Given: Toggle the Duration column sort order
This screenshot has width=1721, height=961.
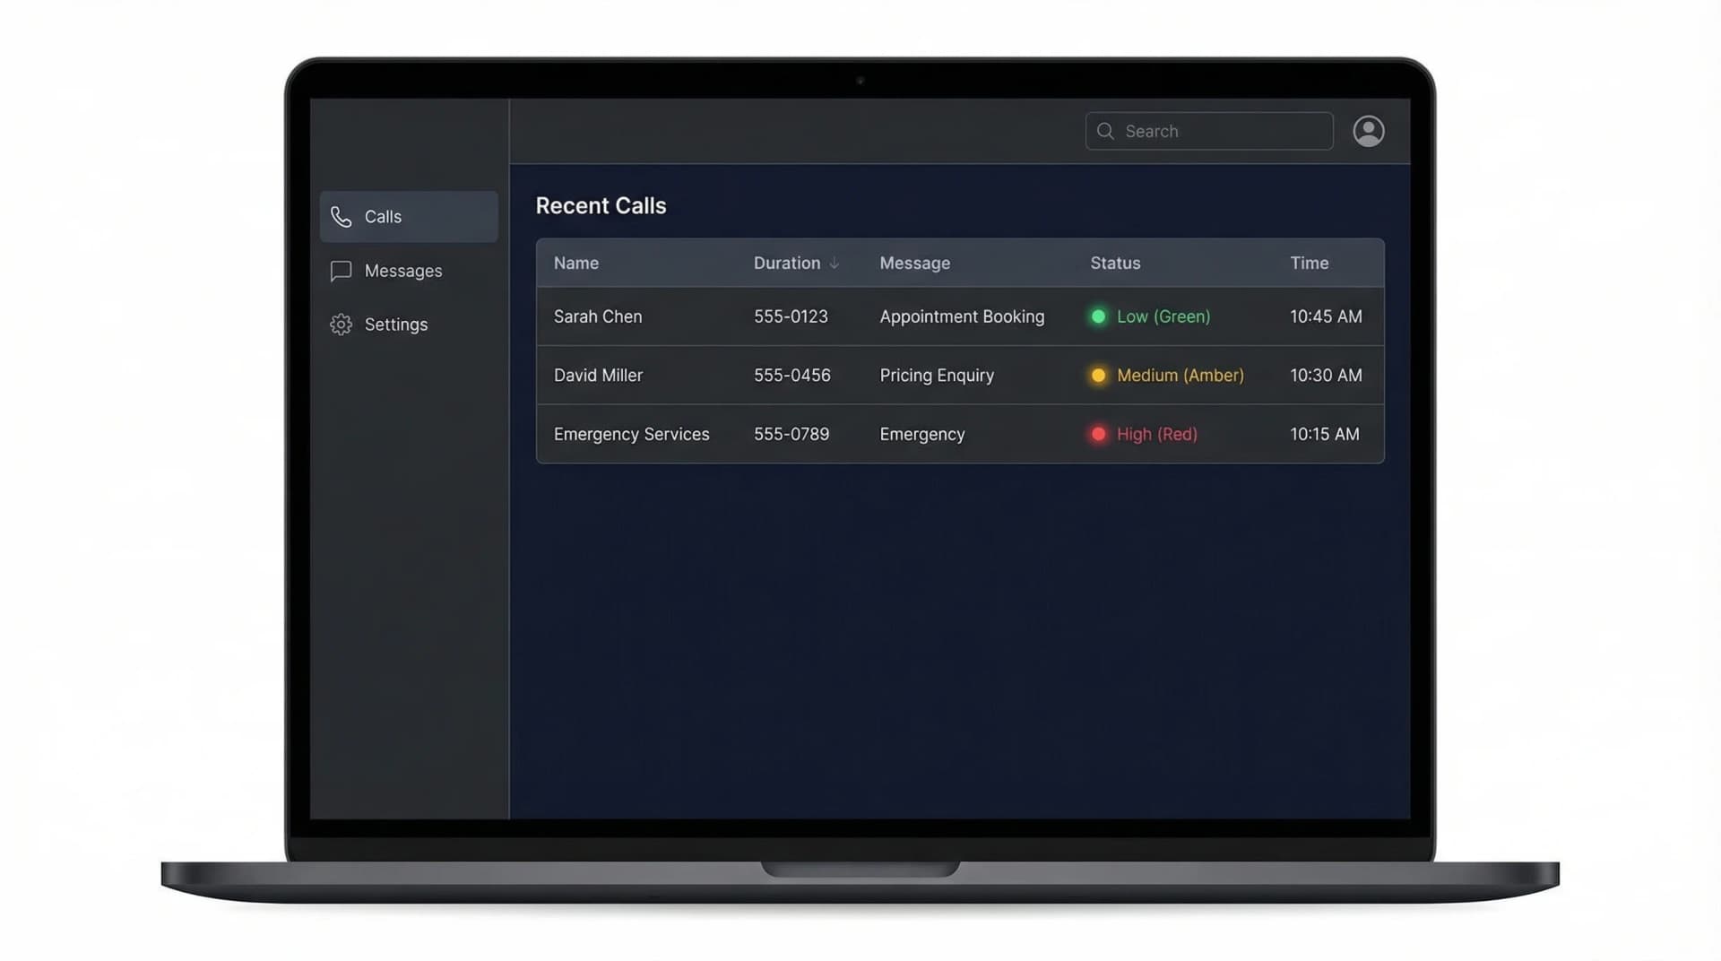Looking at the screenshot, I should 796,263.
